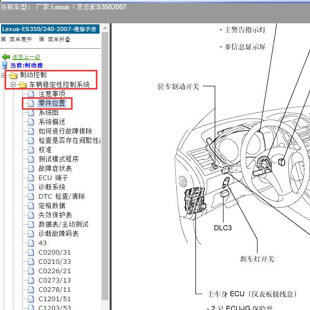The width and height of the screenshot is (310, 310).
Task: Click the document icon beside 43
Action: tap(31, 243)
